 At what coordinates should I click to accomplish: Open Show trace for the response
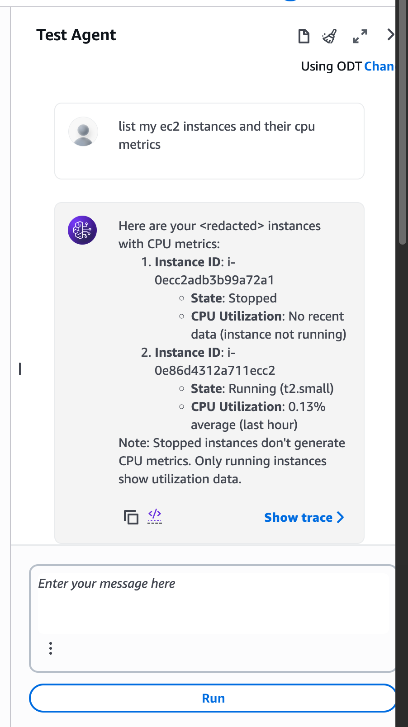coord(304,517)
